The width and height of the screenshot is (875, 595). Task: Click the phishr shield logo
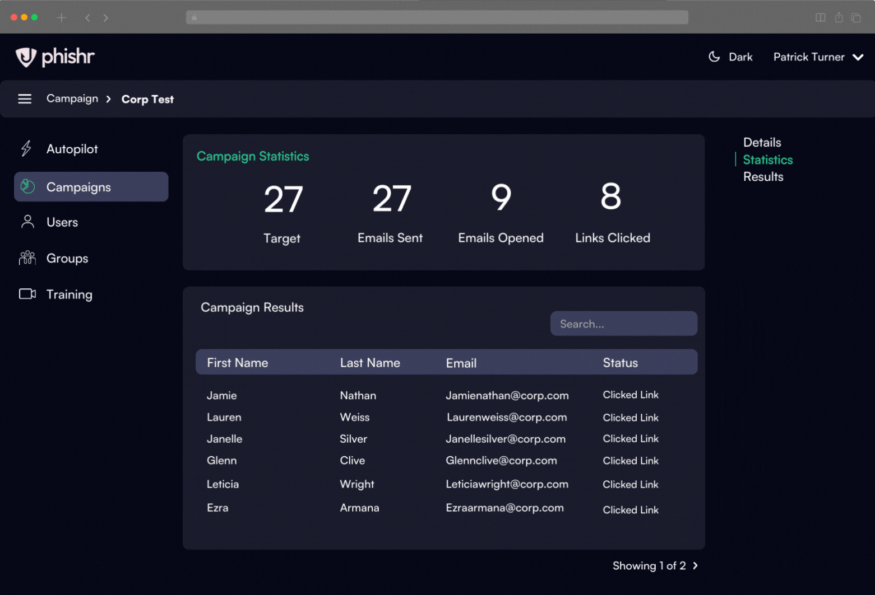(x=26, y=57)
